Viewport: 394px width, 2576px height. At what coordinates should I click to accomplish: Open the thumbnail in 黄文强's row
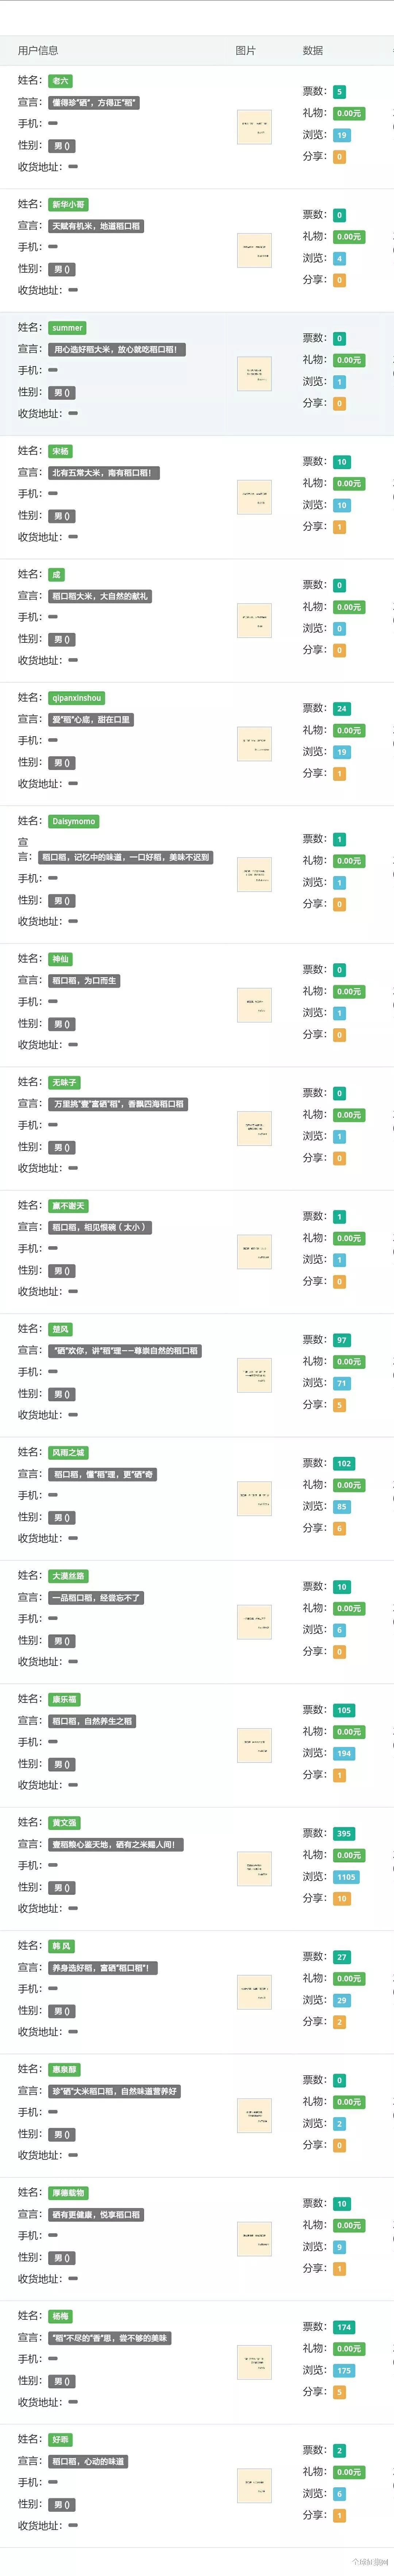(x=254, y=1868)
